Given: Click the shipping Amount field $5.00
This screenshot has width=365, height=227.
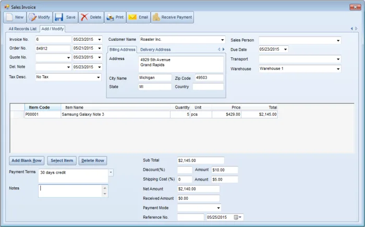Looking at the screenshot, I should click(225, 180).
